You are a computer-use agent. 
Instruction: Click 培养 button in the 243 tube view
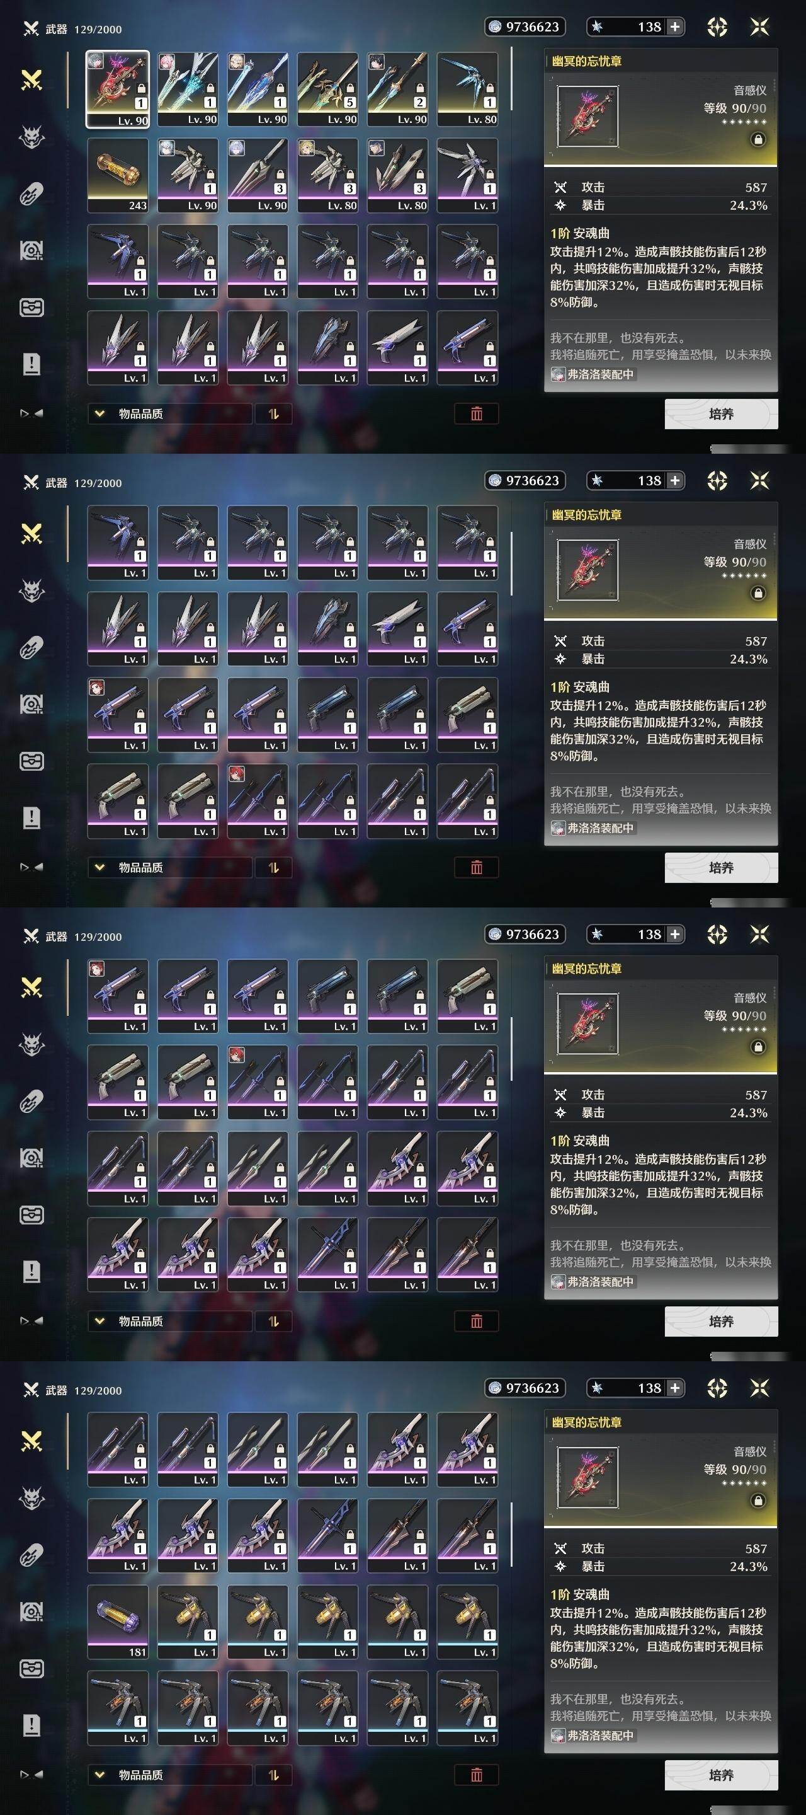(x=721, y=413)
